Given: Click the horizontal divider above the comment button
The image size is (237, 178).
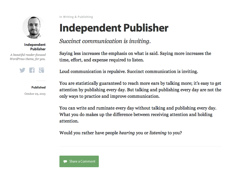Looking at the screenshot, I should click(140, 146).
